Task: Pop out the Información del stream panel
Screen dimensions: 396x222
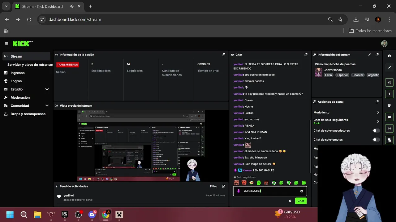Action: click(x=377, y=55)
